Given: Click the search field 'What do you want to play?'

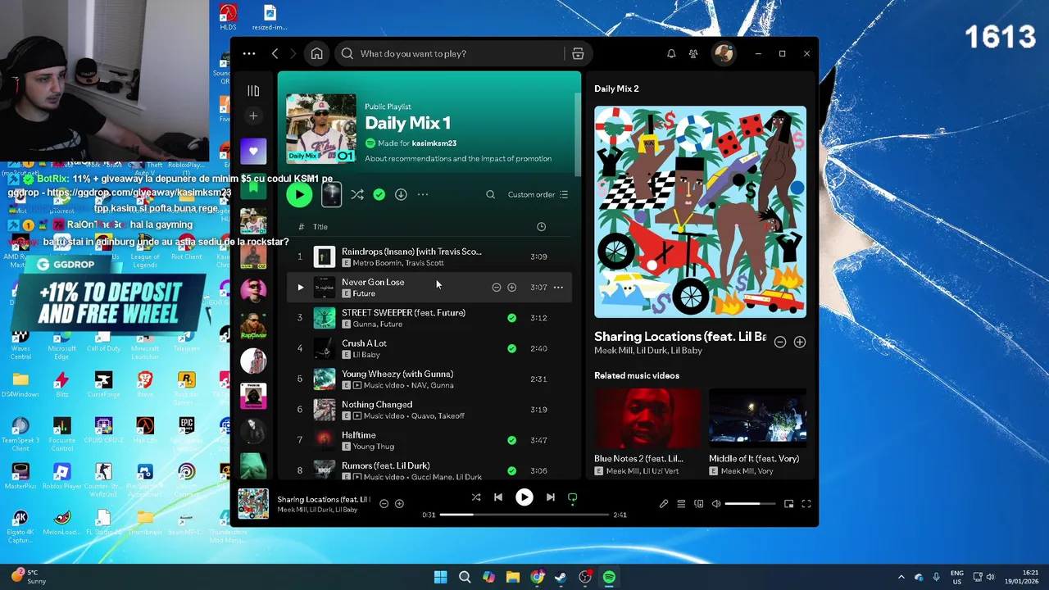Looking at the screenshot, I should 451,53.
